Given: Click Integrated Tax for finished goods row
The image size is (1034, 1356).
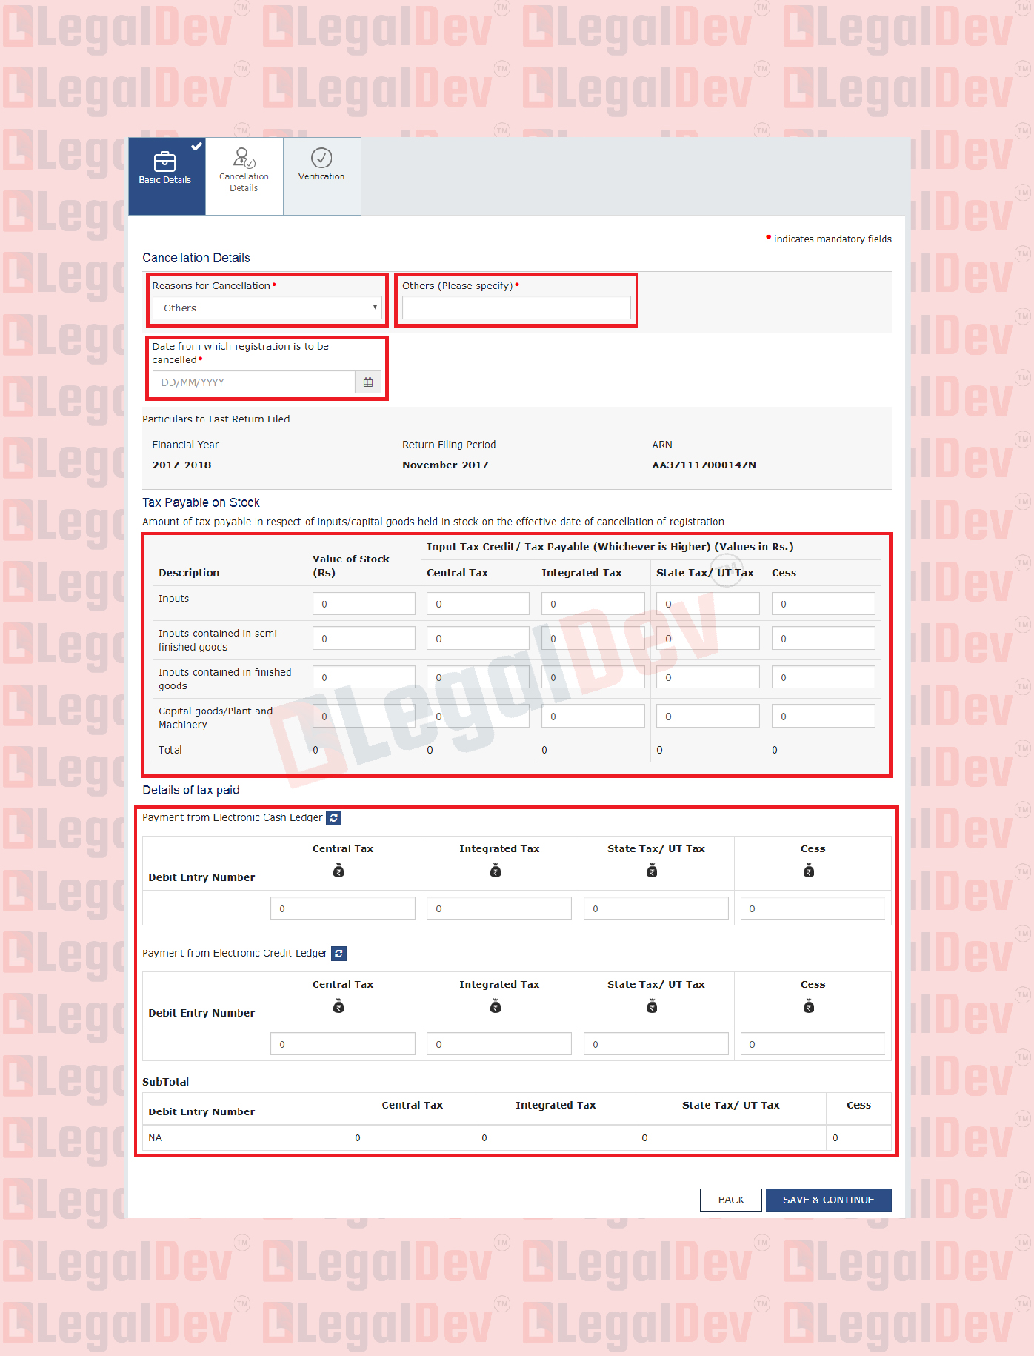Looking at the screenshot, I should (x=593, y=677).
